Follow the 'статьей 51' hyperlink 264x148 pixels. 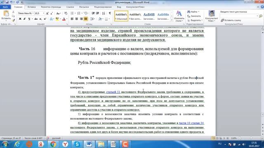pyautogui.click(x=113, y=92)
